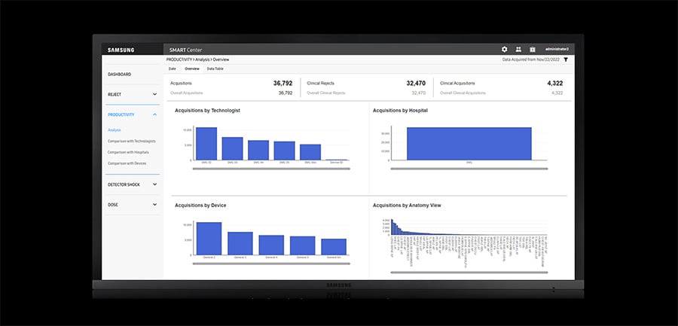678x326 pixels.
Task: Open Comparison with Hospitals
Action: (128, 153)
